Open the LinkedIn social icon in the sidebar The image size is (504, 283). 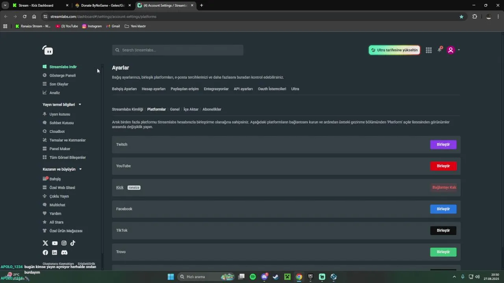coord(55,252)
